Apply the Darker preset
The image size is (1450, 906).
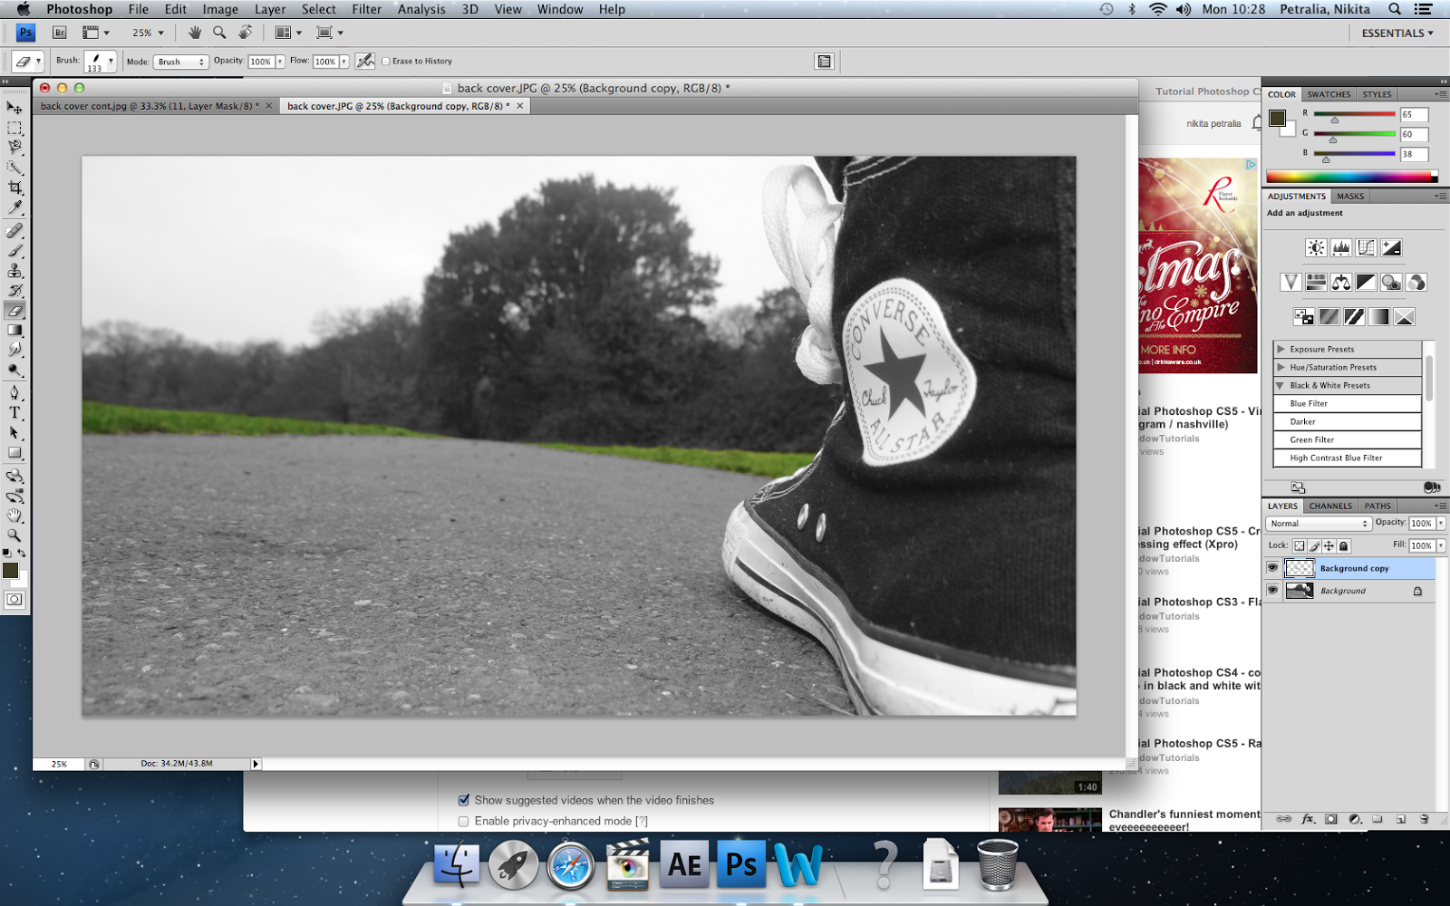1348,421
